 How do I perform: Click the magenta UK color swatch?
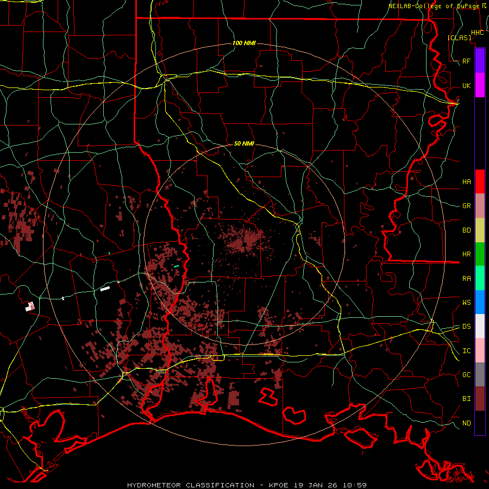point(480,85)
